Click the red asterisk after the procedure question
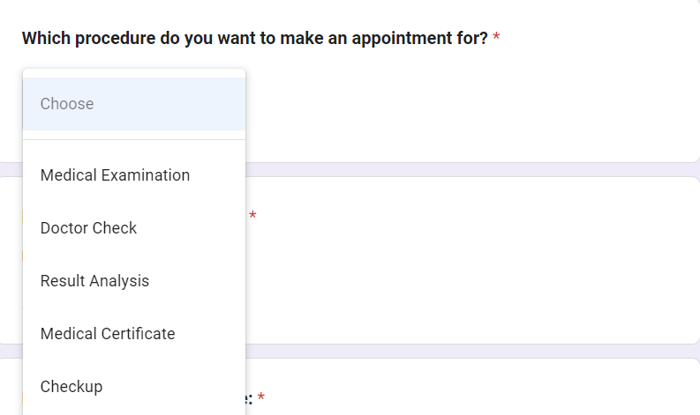700x415 pixels. click(x=496, y=39)
